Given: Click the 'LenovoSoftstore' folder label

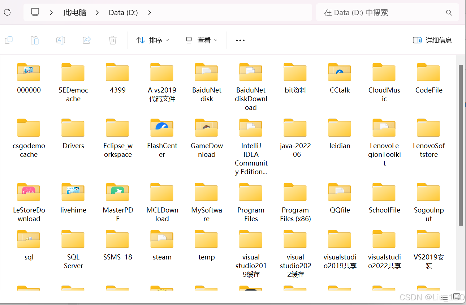Looking at the screenshot, I should coord(429,150).
